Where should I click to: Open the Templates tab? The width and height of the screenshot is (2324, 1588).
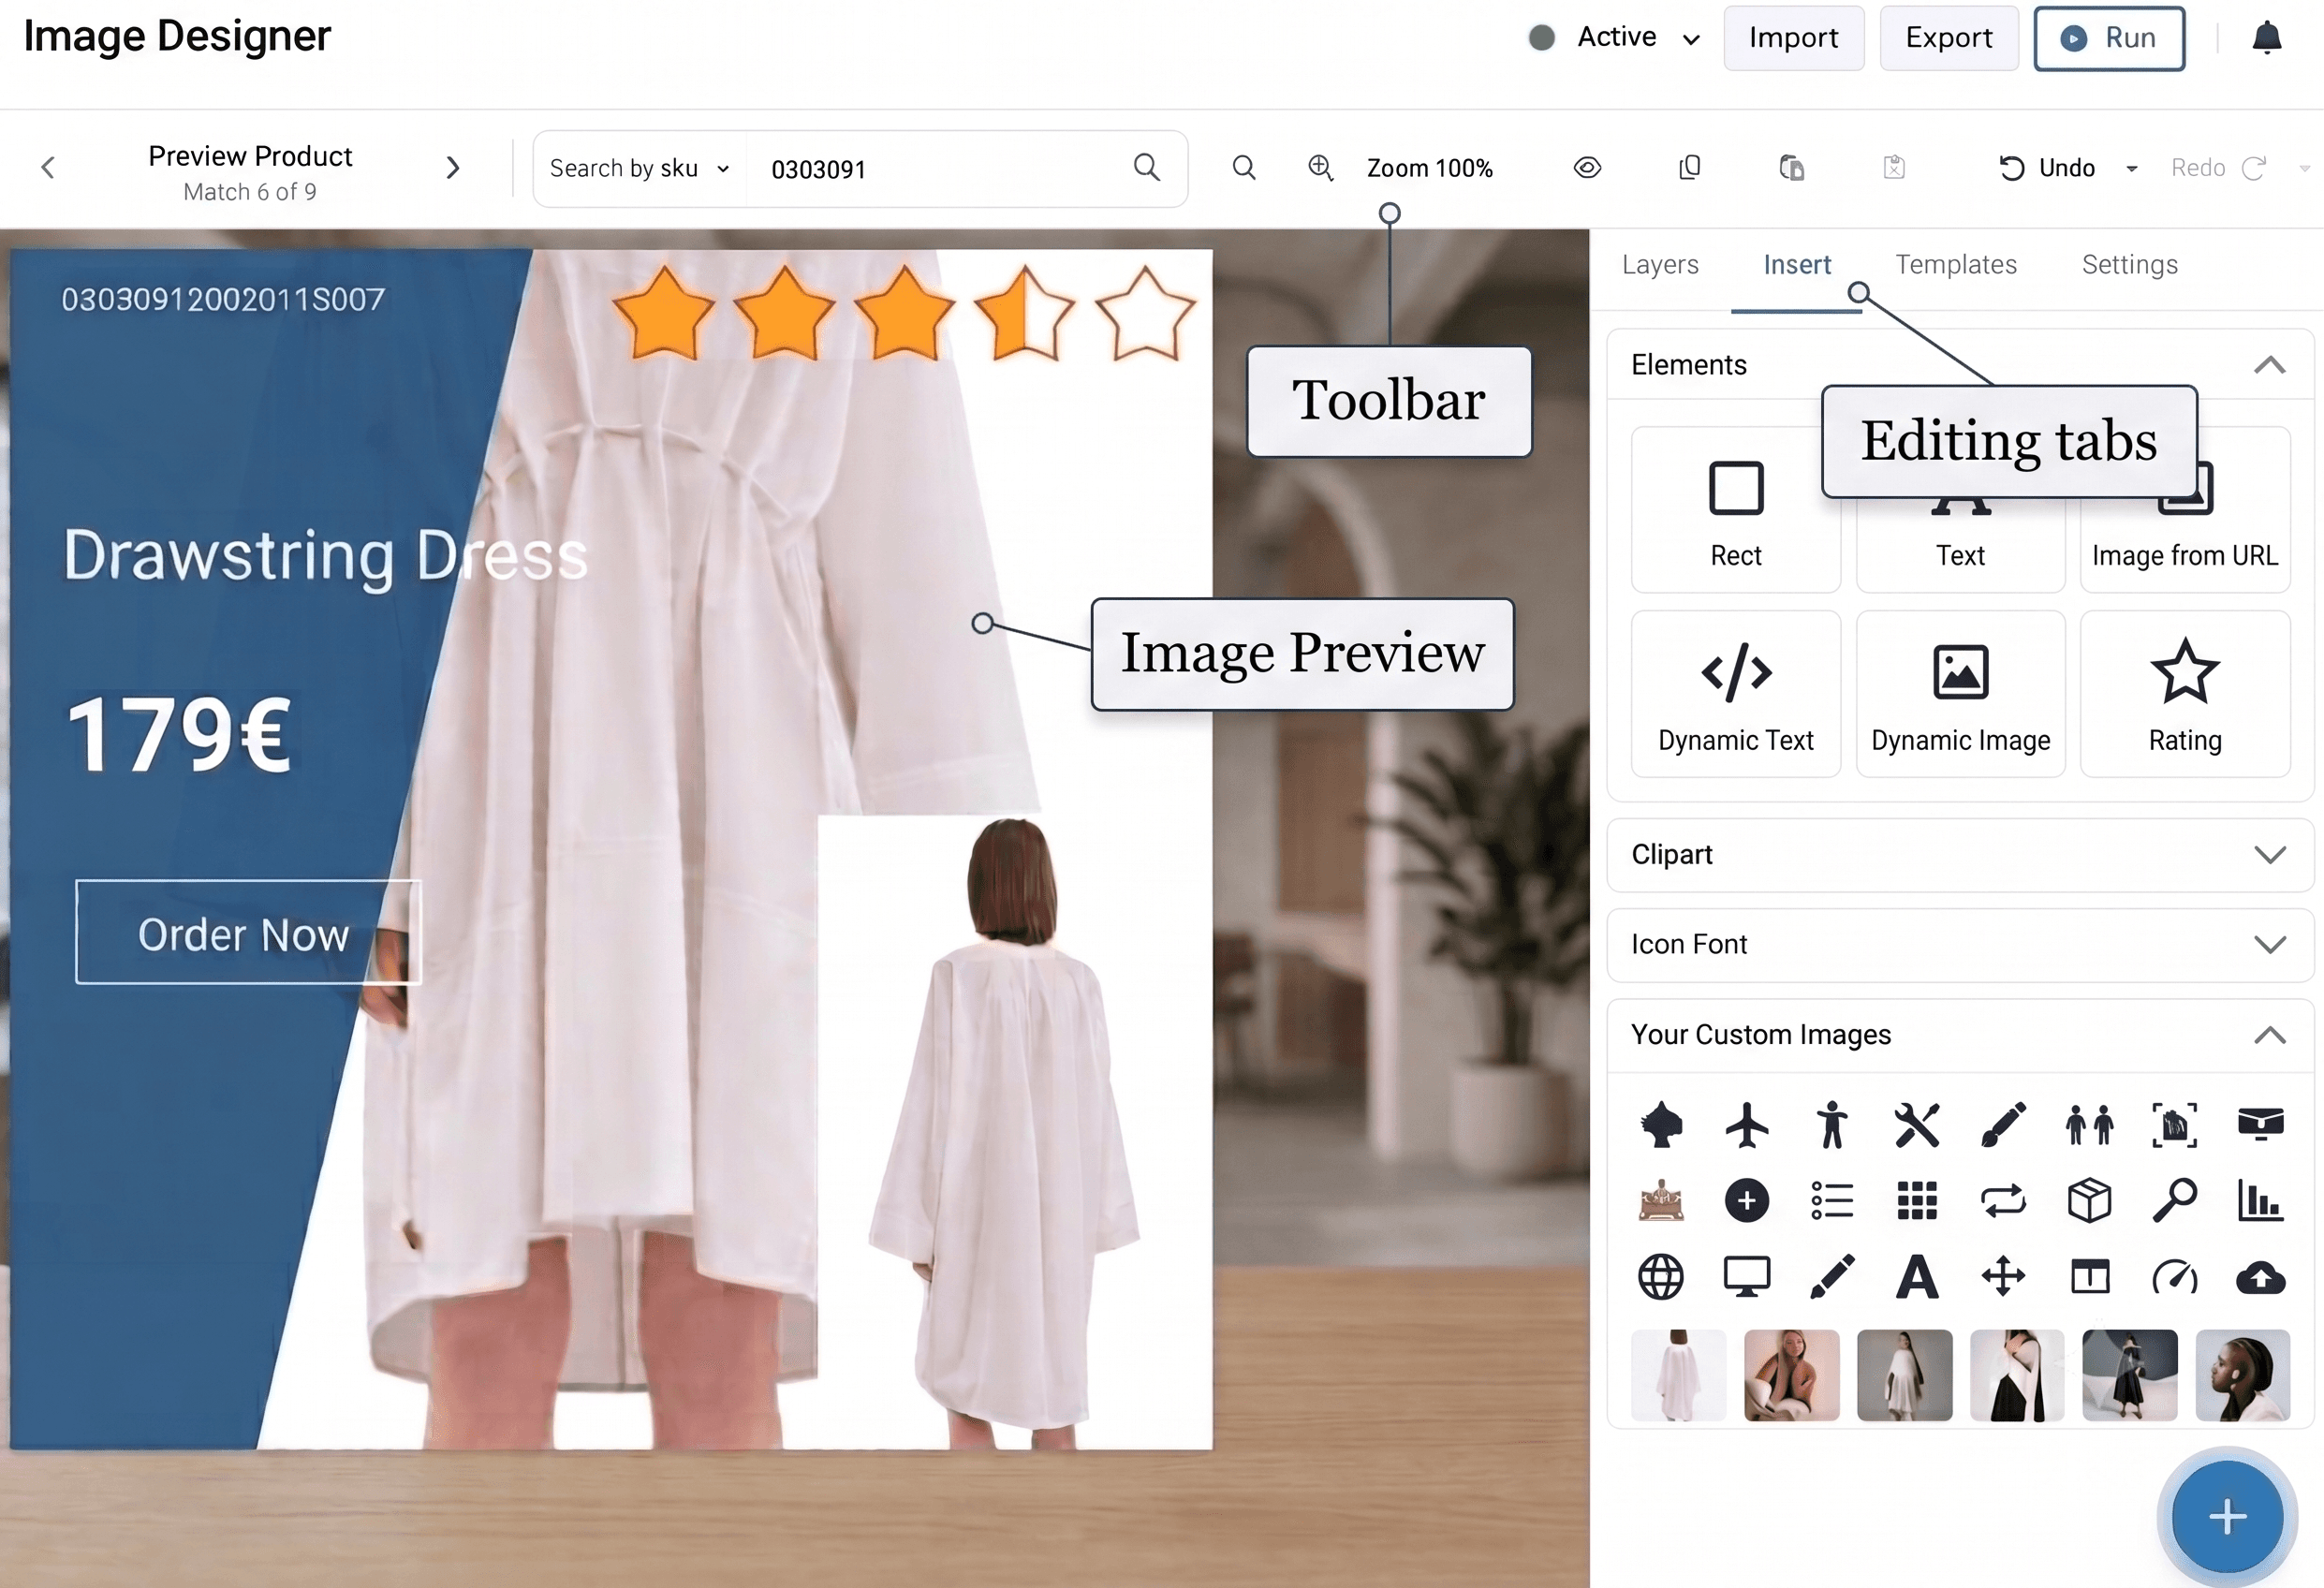1956,264
